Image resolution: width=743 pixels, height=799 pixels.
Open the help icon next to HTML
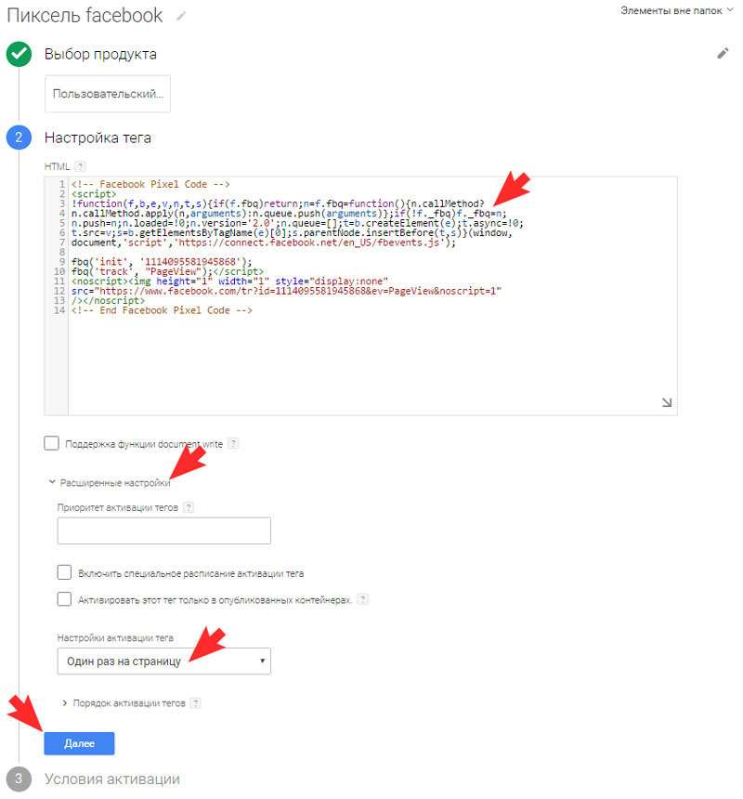pyautogui.click(x=80, y=166)
